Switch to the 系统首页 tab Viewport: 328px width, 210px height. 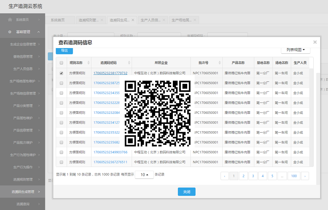[x=60, y=20]
